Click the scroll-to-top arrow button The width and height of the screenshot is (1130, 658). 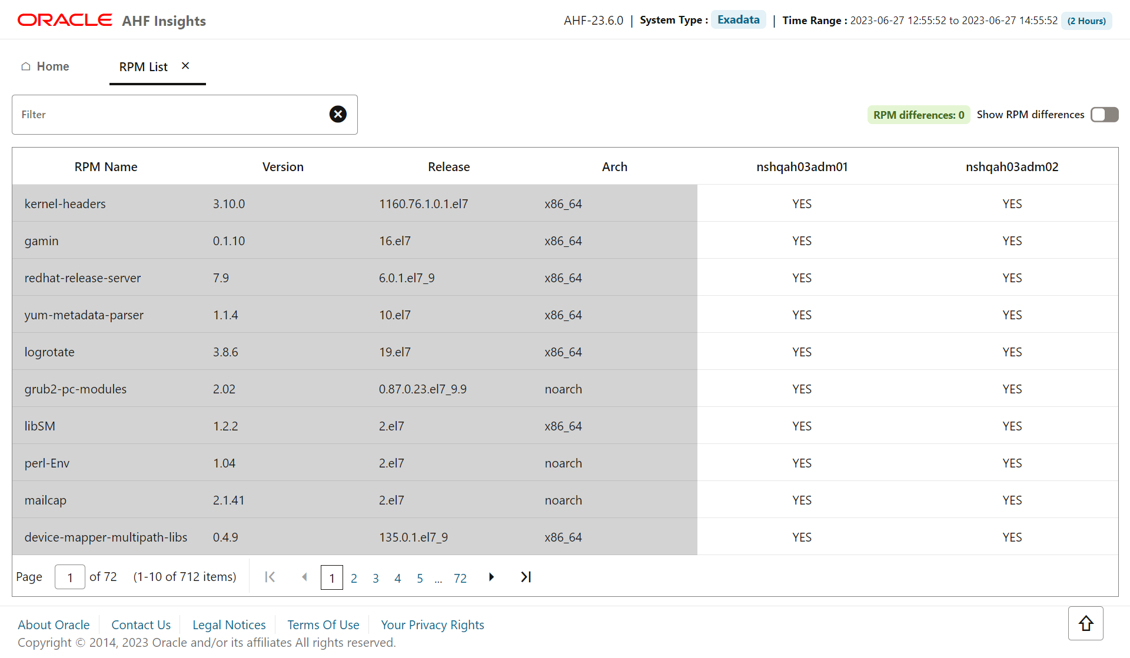[1086, 623]
